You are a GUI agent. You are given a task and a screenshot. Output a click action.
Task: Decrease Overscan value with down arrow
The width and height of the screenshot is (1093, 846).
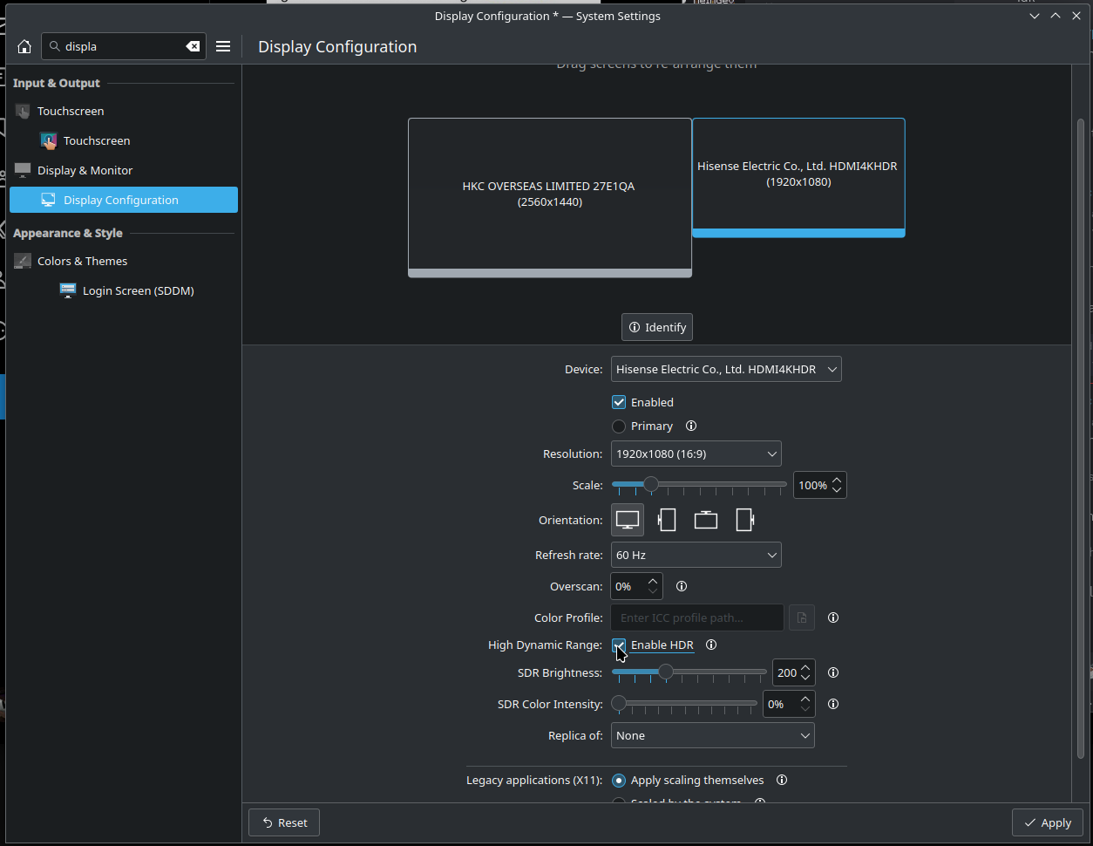point(653,592)
